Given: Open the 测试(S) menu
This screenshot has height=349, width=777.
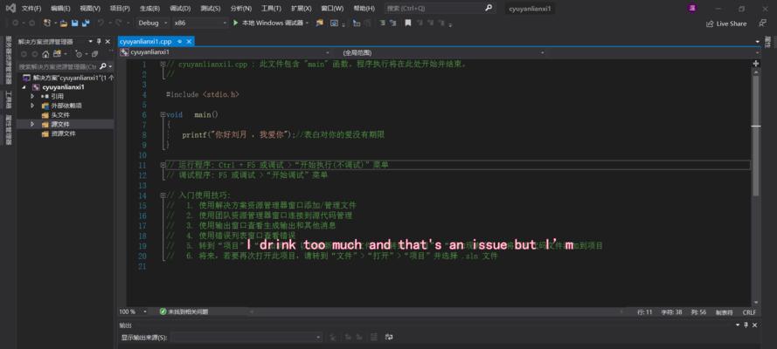Looking at the screenshot, I should pyautogui.click(x=210, y=9).
